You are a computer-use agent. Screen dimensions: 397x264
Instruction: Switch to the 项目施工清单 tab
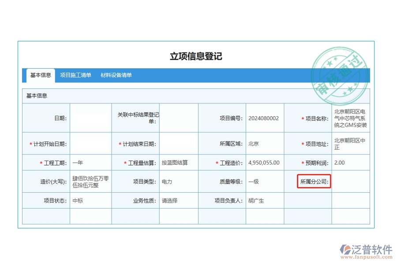(x=76, y=75)
